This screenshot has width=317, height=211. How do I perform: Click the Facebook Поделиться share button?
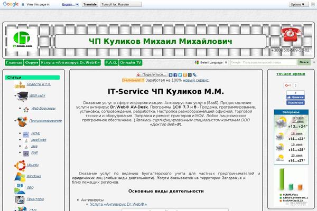point(295,103)
